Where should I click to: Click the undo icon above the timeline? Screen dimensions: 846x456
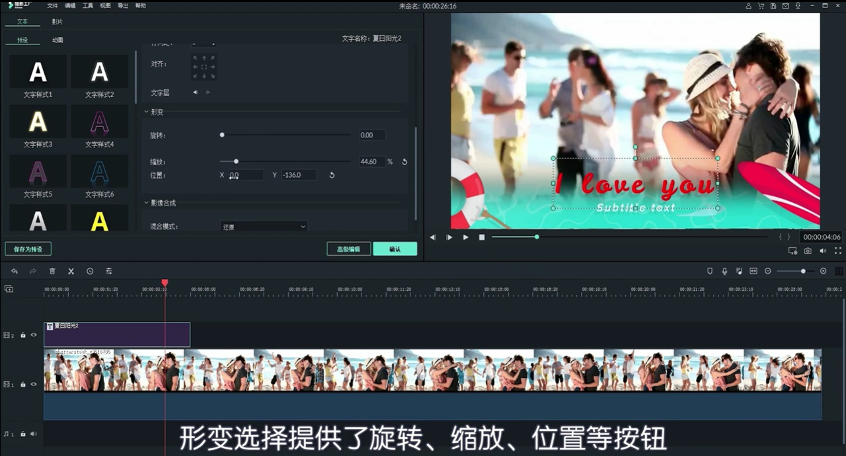click(15, 271)
